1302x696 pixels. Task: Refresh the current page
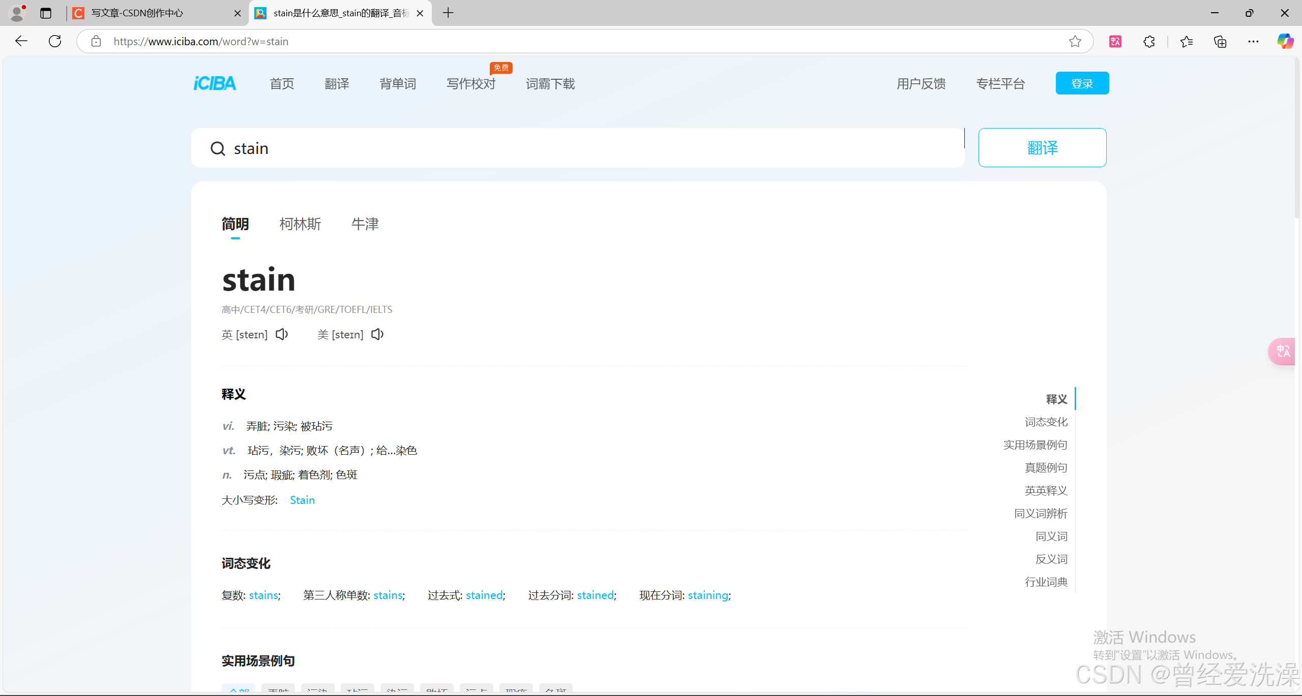pyautogui.click(x=55, y=42)
